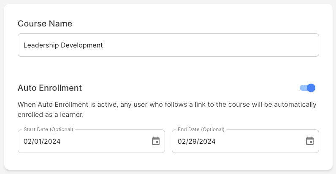Click the Start Date (Optional) label
The image size is (336, 174).
49,129
